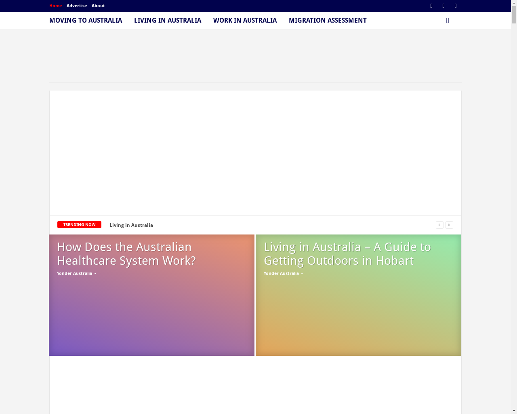517x414 pixels.
Task: Open the Living in Australia menu
Action: pos(168,21)
